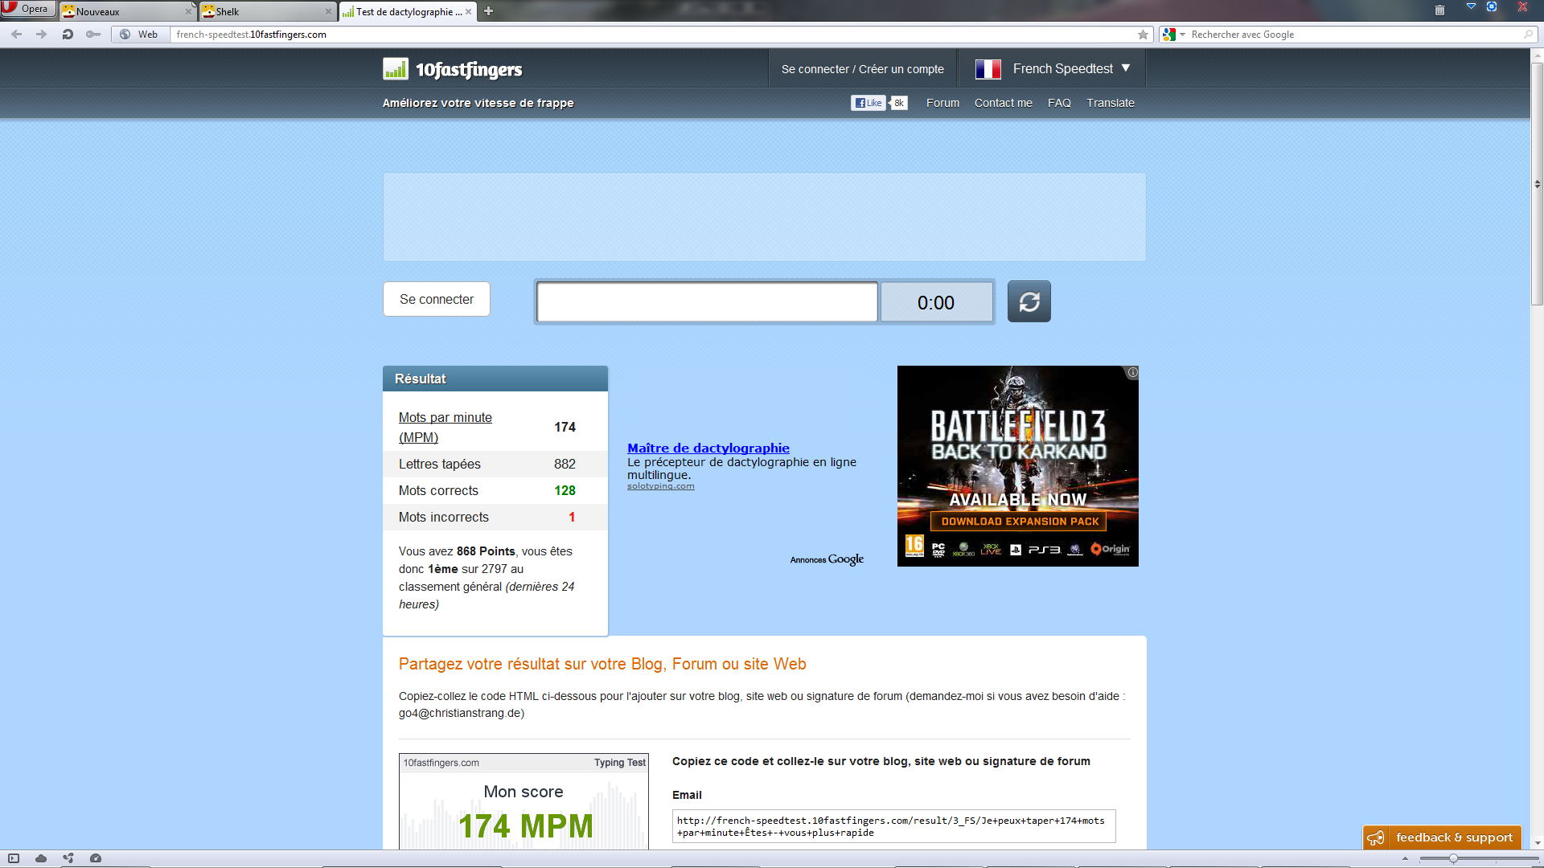Click the Mots incorrects row
1544x868 pixels.
pyautogui.click(x=495, y=517)
